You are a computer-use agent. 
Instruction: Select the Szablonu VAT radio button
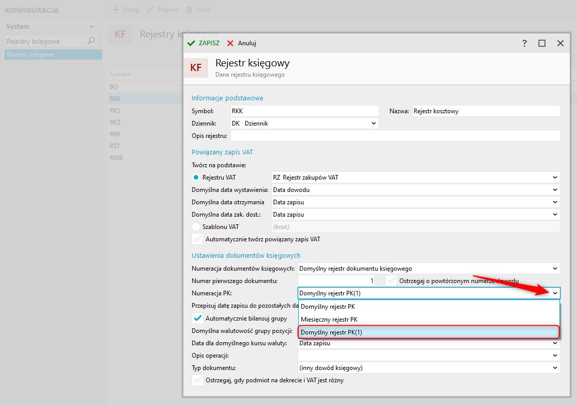coord(196,227)
